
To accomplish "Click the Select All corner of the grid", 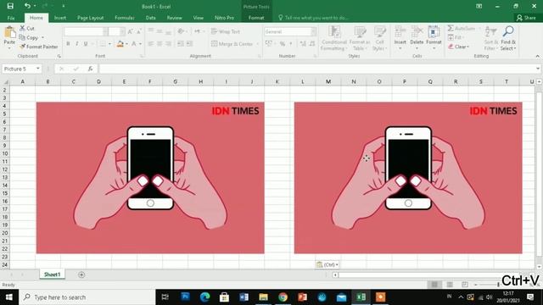I will point(5,81).
